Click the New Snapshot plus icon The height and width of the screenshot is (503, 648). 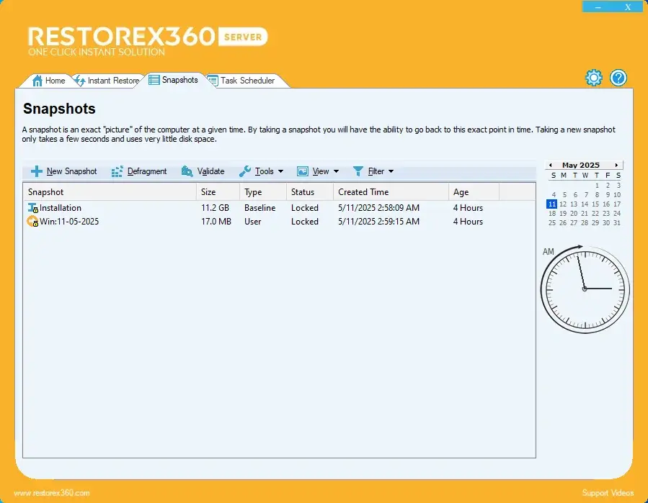pyautogui.click(x=37, y=171)
